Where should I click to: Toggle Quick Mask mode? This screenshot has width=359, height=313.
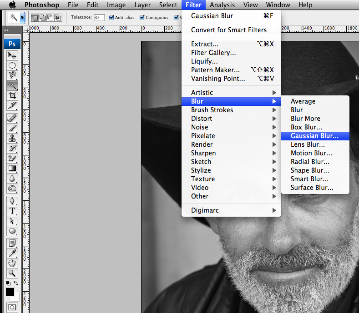click(12, 307)
